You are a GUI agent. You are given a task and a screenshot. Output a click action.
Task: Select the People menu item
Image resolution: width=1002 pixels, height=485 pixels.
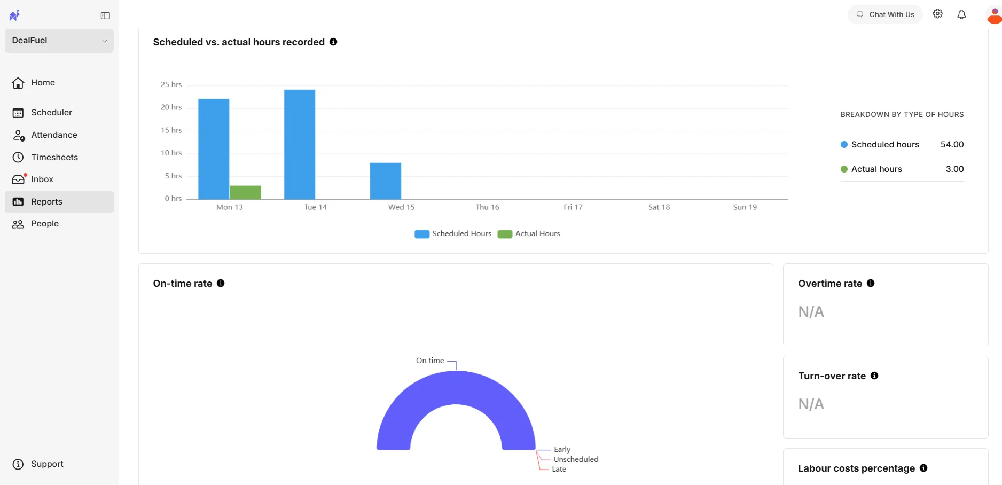[x=45, y=224]
